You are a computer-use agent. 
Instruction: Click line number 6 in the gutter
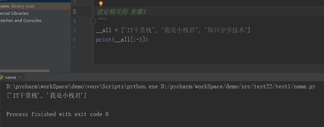(74, 39)
